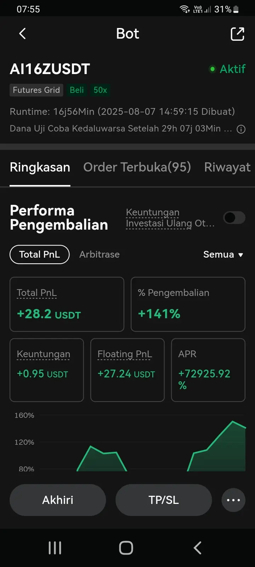This screenshot has width=255, height=567.
Task: Toggle Keuntungan Investasi Ulang switch
Action: pos(234,218)
